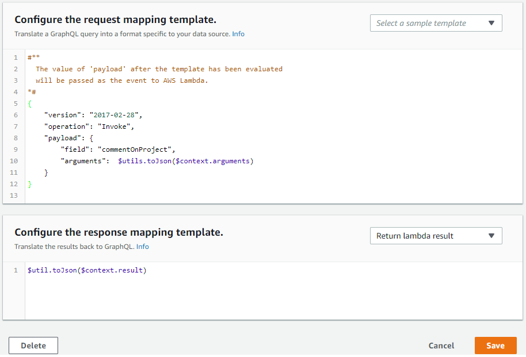
Task: Place cursor on the "version" line
Action: coord(93,115)
